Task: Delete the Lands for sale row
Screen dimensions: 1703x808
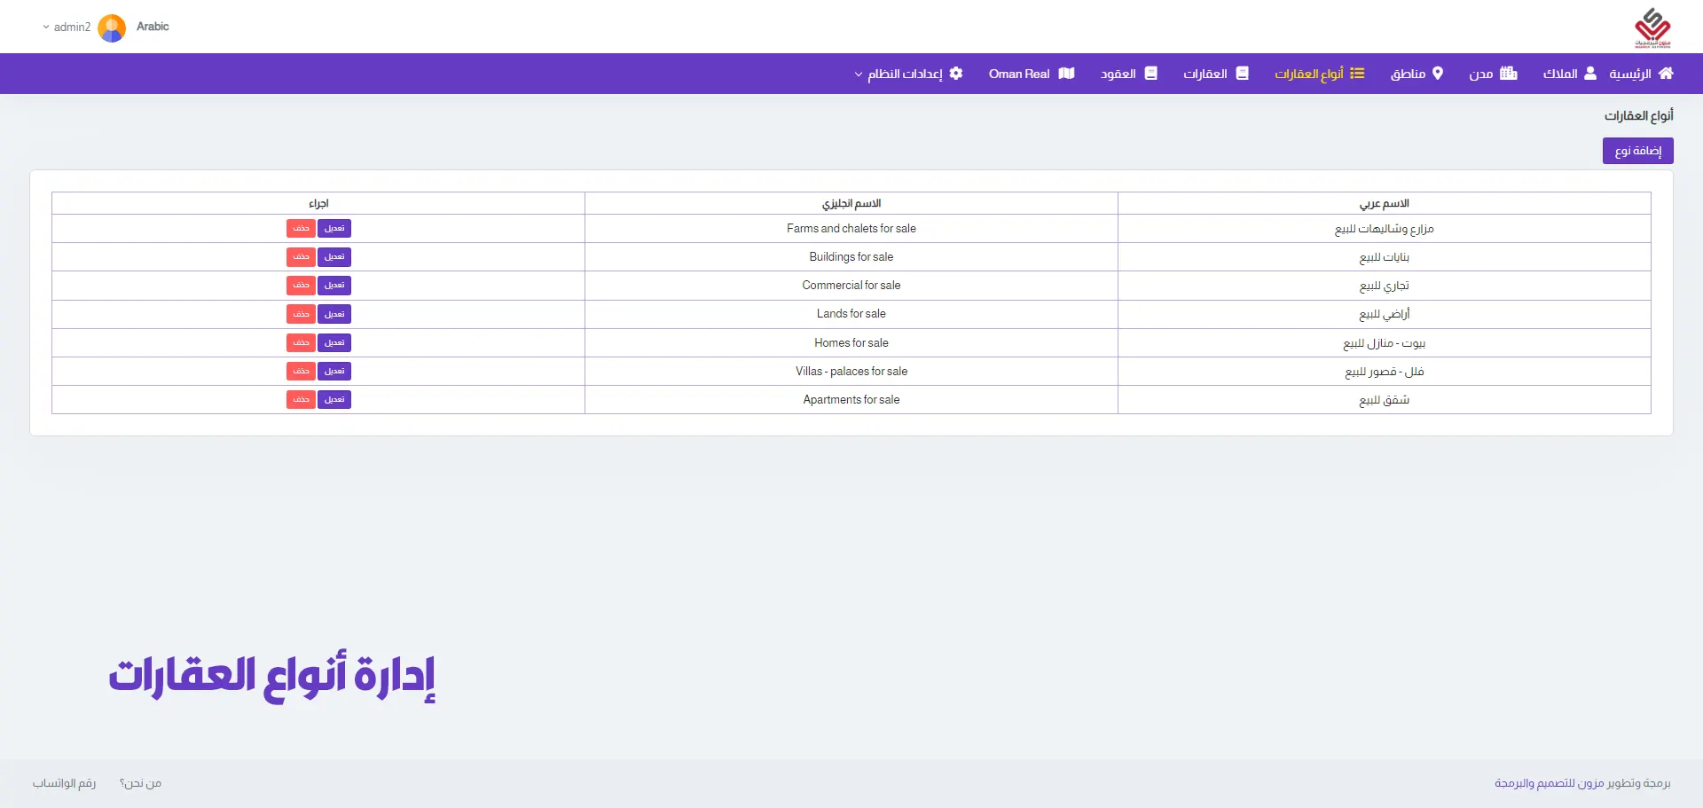Action: (x=301, y=314)
